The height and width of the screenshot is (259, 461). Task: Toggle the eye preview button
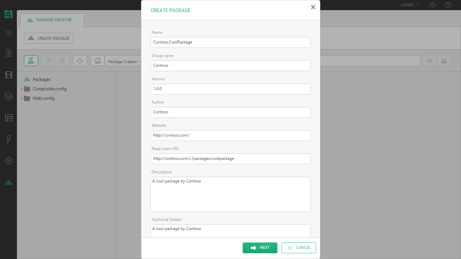click(429, 61)
